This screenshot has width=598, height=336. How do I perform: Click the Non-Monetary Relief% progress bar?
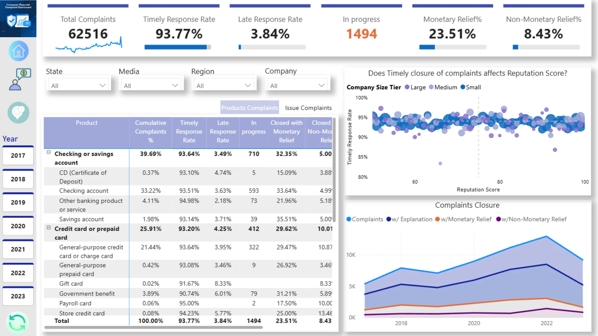546,47
